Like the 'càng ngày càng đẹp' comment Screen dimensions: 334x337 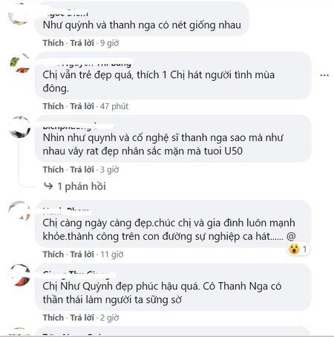pos(53,255)
